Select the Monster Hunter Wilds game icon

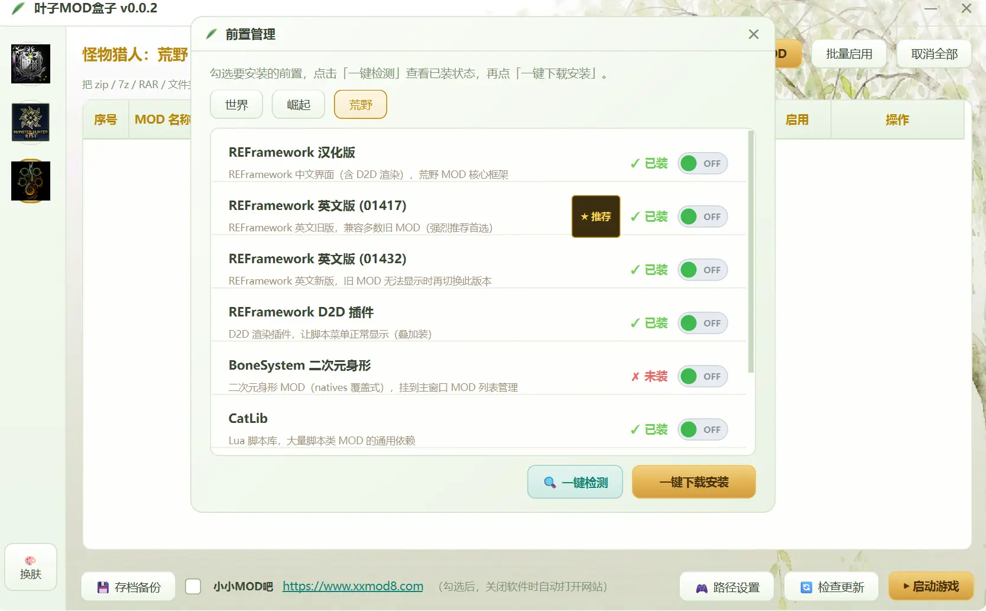31,181
